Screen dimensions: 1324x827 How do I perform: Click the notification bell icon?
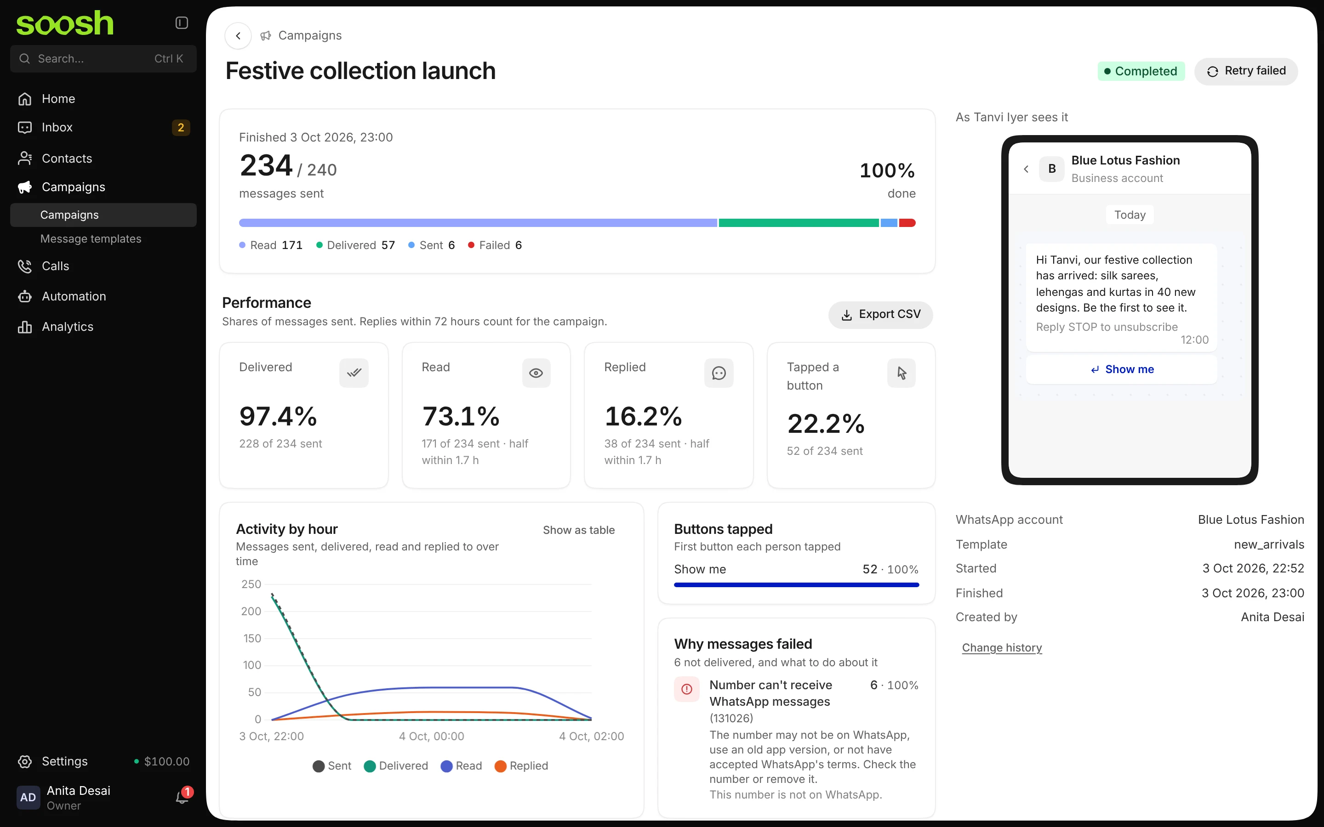click(x=182, y=798)
